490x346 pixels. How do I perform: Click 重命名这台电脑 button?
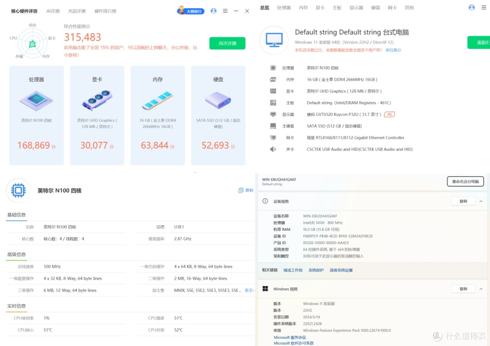pyautogui.click(x=465, y=182)
